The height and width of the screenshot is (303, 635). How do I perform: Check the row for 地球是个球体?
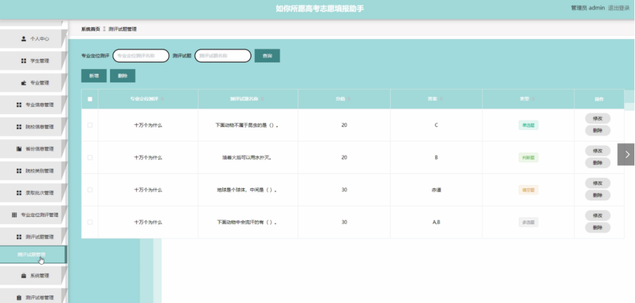[90, 189]
